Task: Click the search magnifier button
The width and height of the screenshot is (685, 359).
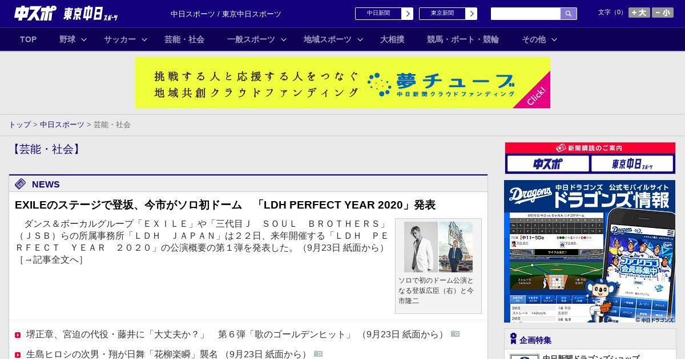Action: click(x=569, y=14)
